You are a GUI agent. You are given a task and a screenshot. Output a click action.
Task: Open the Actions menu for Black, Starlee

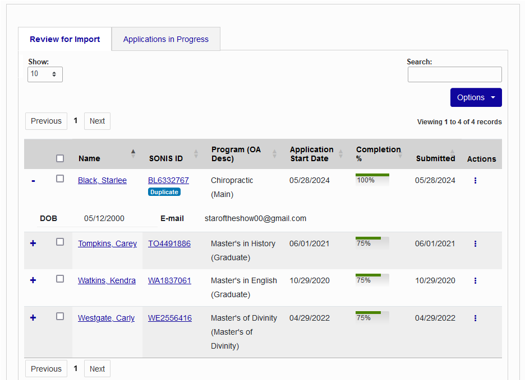click(x=475, y=180)
